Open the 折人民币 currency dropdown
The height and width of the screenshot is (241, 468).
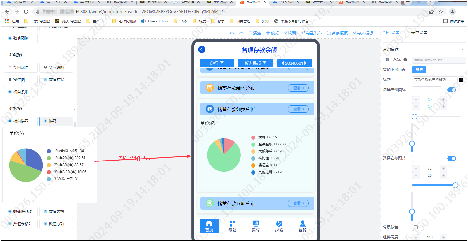(x=255, y=63)
